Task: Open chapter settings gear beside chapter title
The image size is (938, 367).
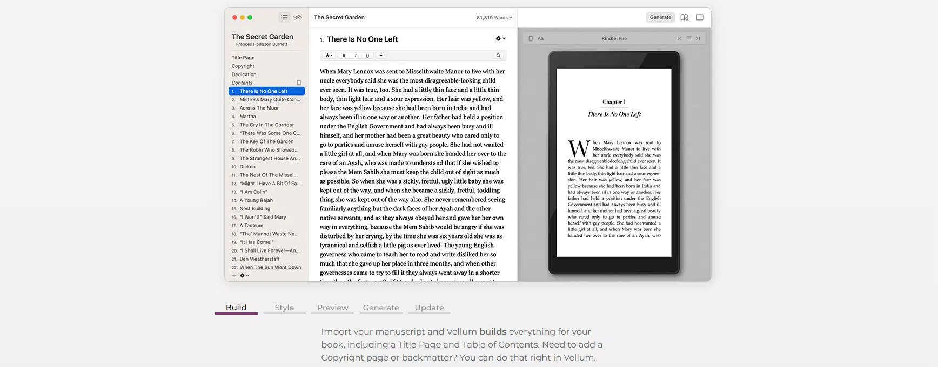Action: [500, 38]
